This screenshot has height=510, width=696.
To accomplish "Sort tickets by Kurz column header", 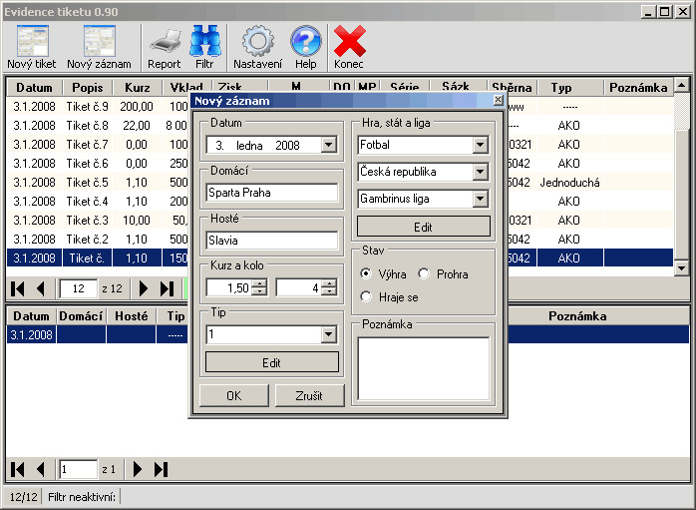I will [x=138, y=88].
